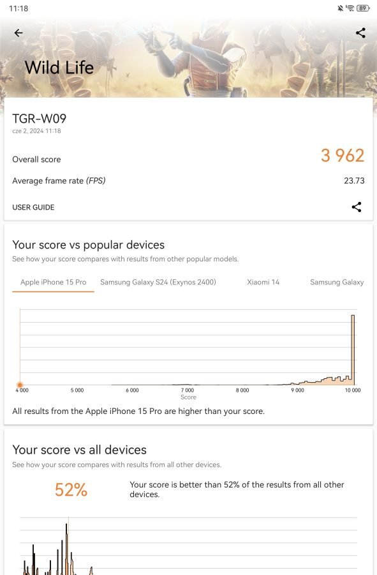The width and height of the screenshot is (377, 575).
Task: Tap the muted notification bell status icon
Action: point(341,8)
